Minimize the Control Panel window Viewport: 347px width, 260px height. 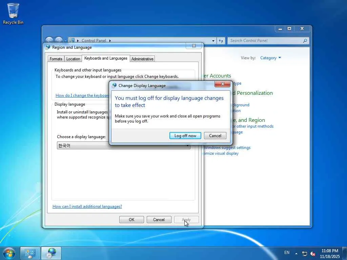pyautogui.click(x=280, y=28)
